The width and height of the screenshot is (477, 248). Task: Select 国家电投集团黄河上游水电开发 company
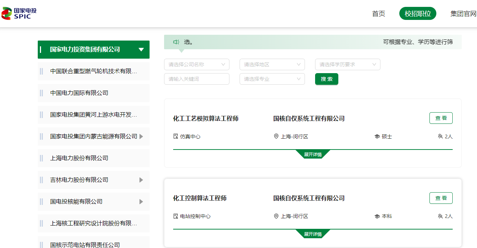[x=94, y=115]
